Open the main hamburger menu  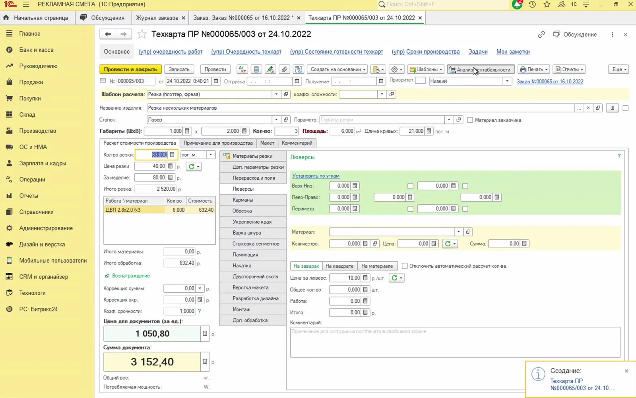[26, 4]
